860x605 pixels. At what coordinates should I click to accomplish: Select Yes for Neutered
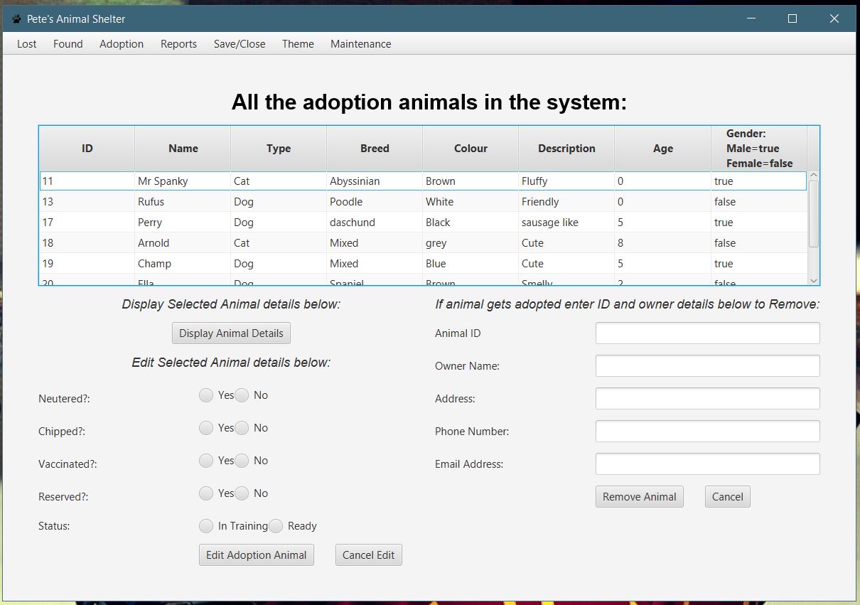click(x=206, y=395)
